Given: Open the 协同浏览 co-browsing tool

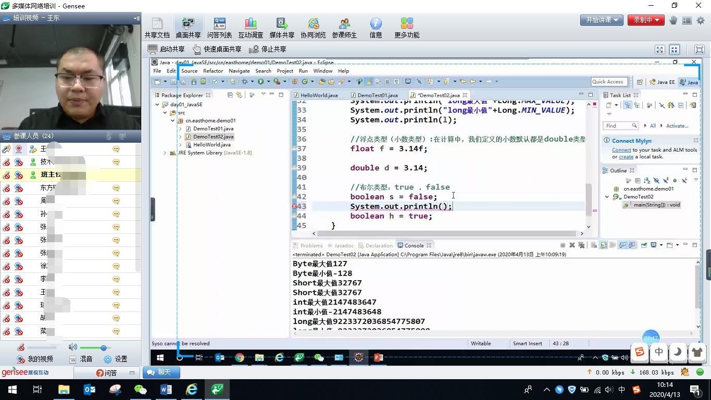Looking at the screenshot, I should click(313, 28).
